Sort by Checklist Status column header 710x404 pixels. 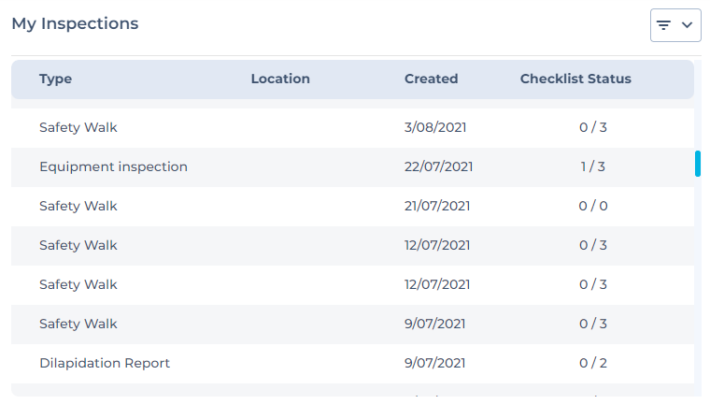[x=575, y=79]
